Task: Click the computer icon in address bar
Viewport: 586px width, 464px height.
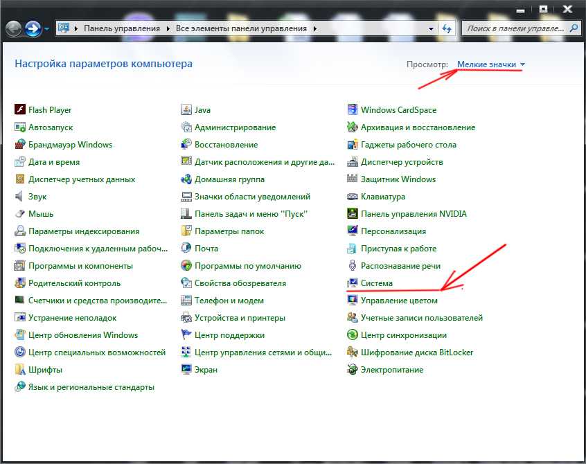Action: coord(64,28)
